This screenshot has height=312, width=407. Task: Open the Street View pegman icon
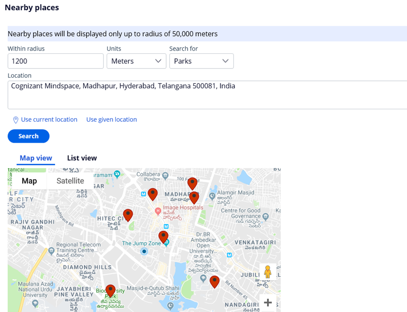(x=267, y=272)
